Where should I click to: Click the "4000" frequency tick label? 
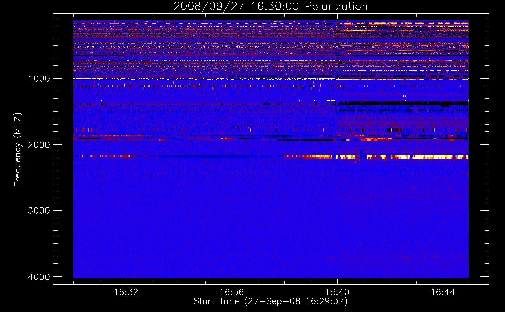(39, 277)
